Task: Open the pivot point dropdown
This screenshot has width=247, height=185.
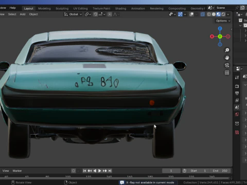Action: pos(88,14)
